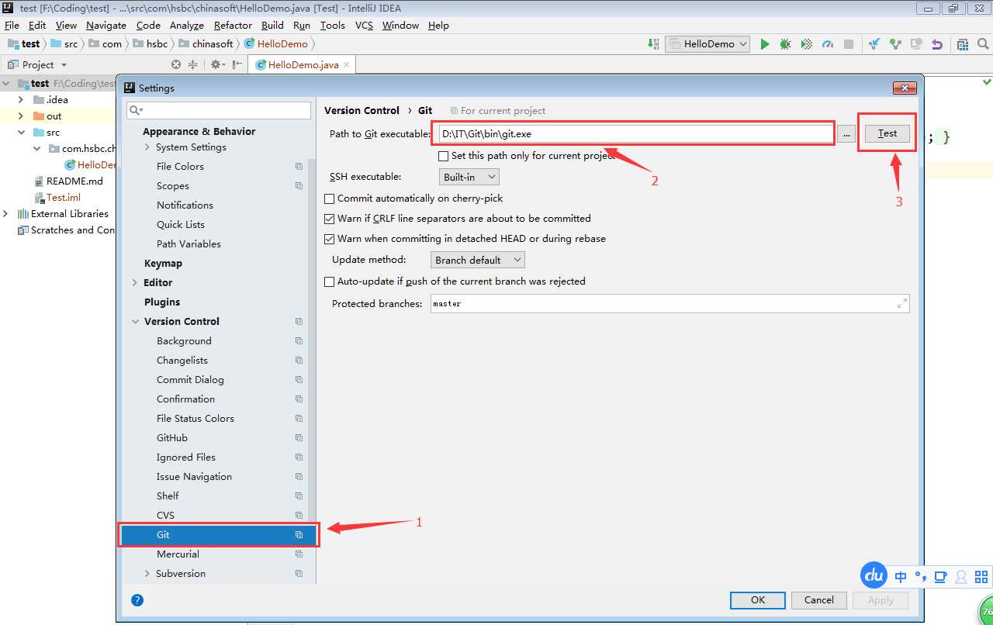Toggle Chinese input mode 中 icon
This screenshot has width=993, height=625.
[901, 576]
